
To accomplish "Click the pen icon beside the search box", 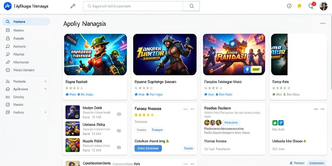I will [x=73, y=6].
